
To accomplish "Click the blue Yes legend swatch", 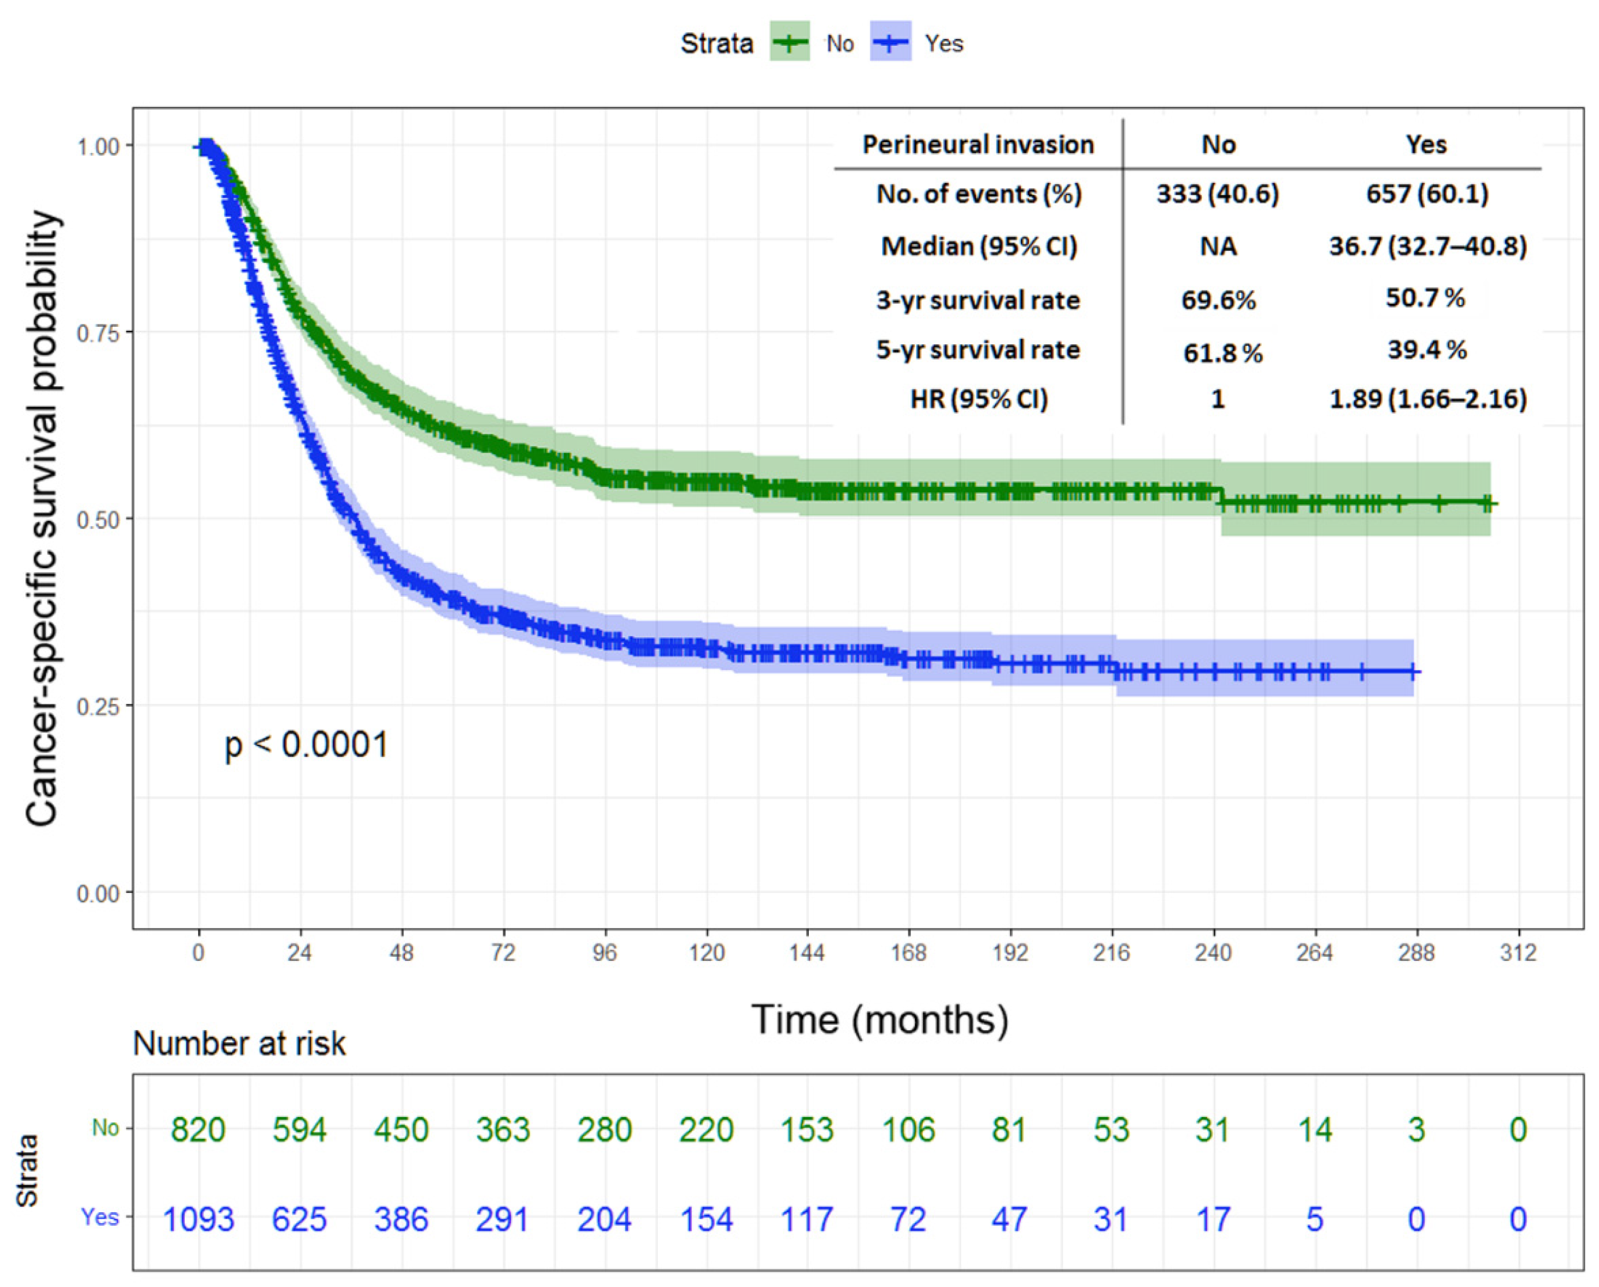I will click(890, 42).
